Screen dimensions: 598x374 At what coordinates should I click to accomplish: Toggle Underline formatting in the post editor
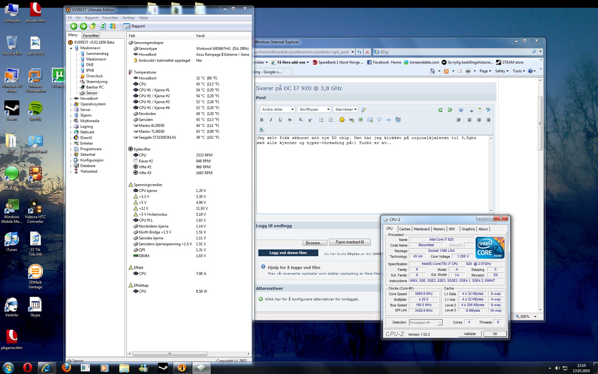(280, 120)
